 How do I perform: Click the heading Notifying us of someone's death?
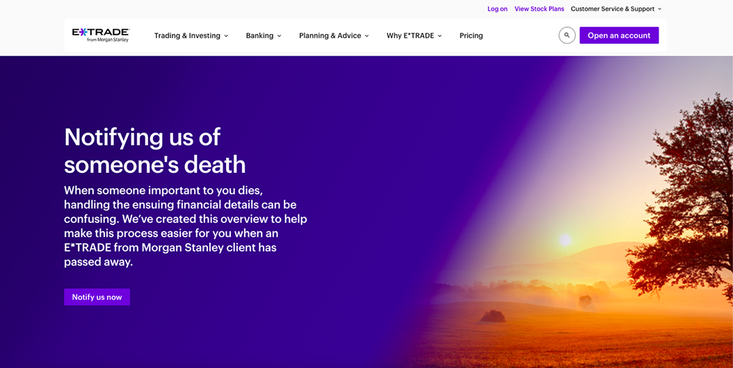pos(154,151)
